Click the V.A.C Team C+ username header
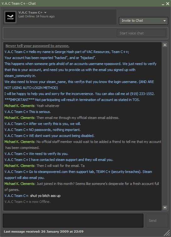This screenshot has width=171, height=237. 30,13
